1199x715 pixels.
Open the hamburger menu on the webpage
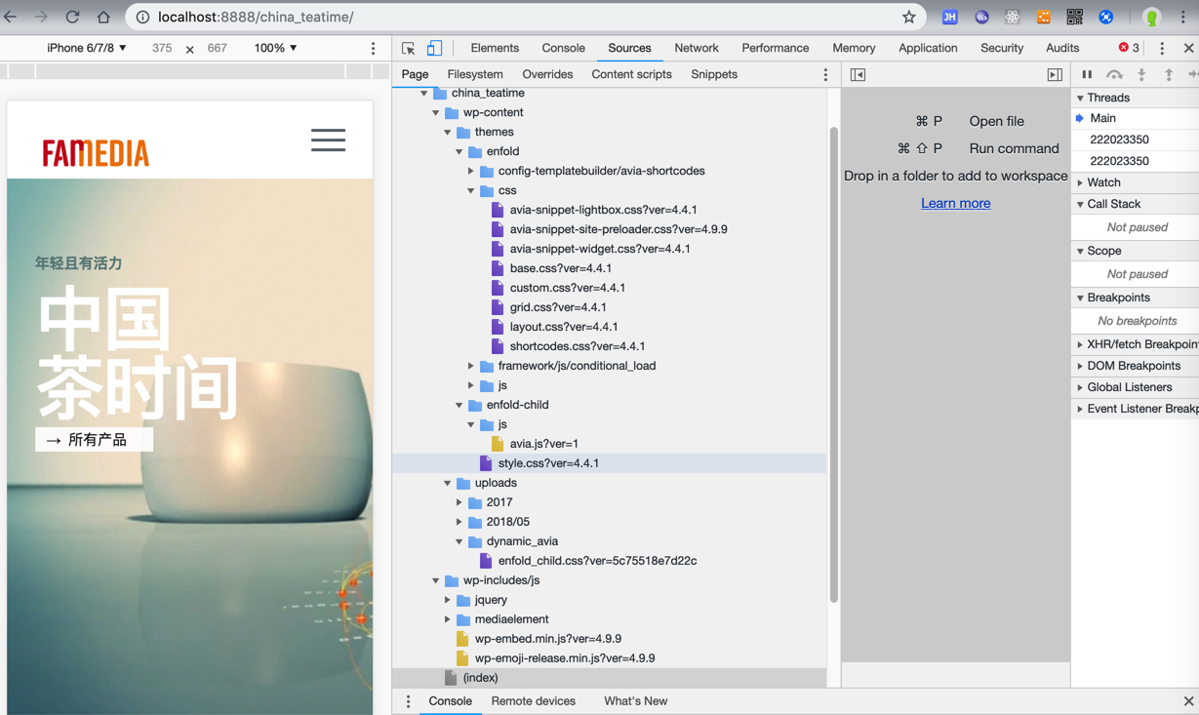tap(328, 139)
